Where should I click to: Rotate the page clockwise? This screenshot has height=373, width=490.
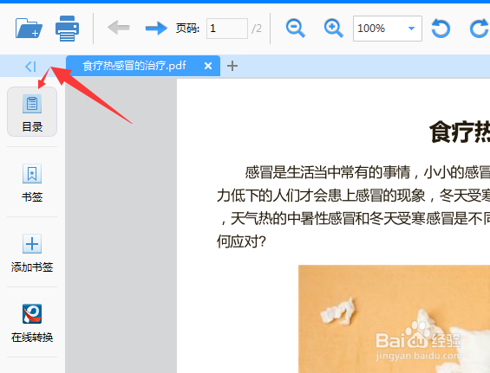click(x=480, y=29)
